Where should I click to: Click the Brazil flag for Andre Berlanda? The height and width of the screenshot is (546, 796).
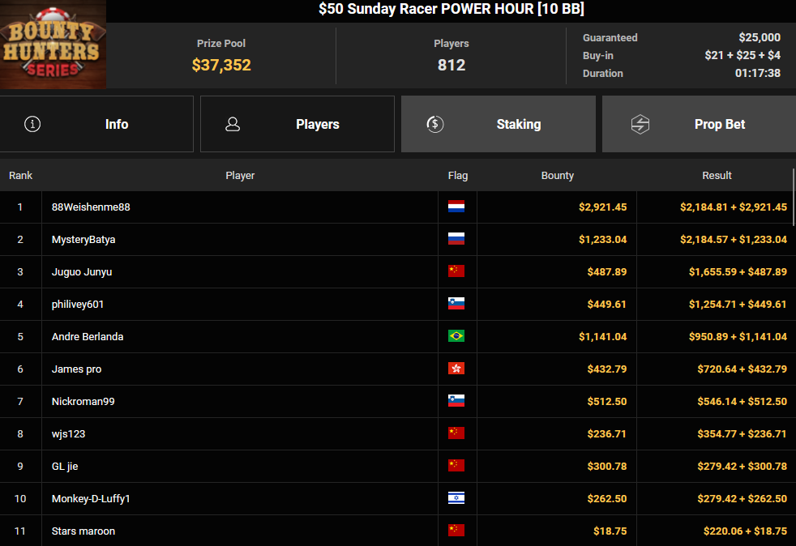click(456, 336)
